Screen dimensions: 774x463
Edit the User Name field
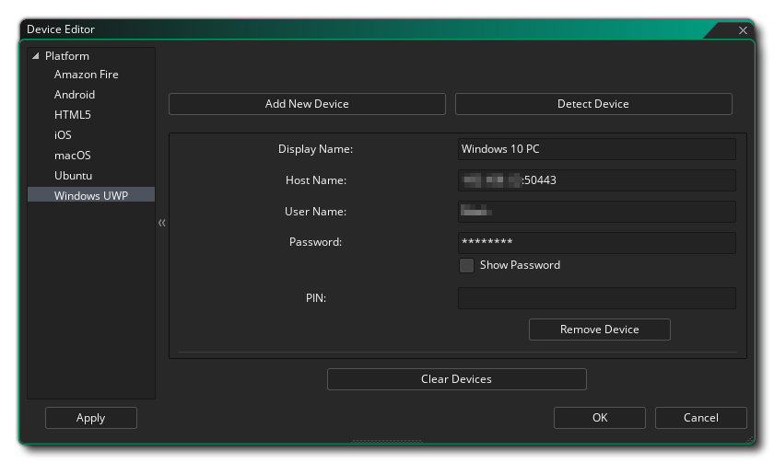[x=597, y=212]
